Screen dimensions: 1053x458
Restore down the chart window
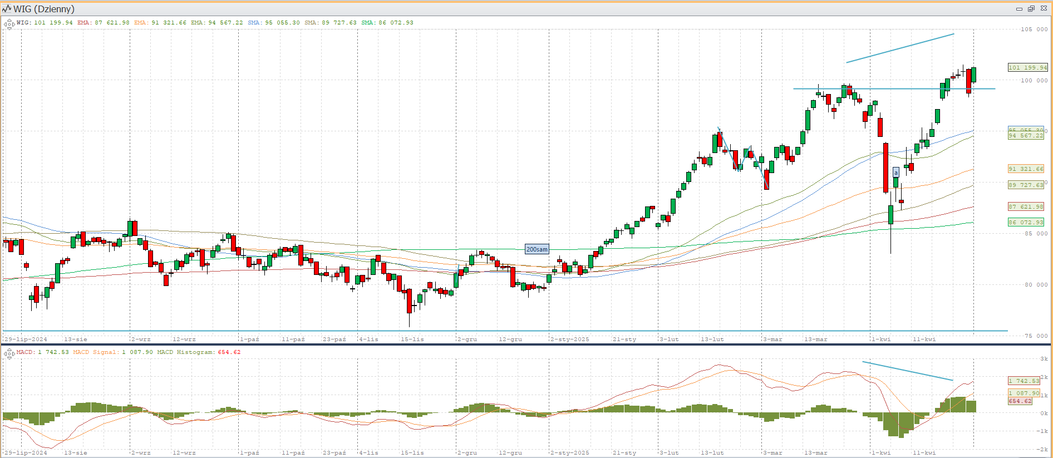(x=1031, y=9)
